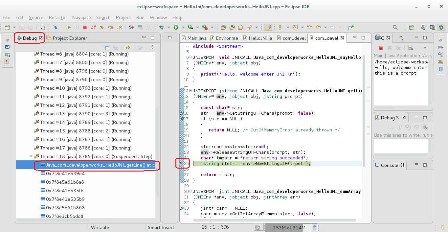Open Expressions view from right trim bar

point(441,54)
